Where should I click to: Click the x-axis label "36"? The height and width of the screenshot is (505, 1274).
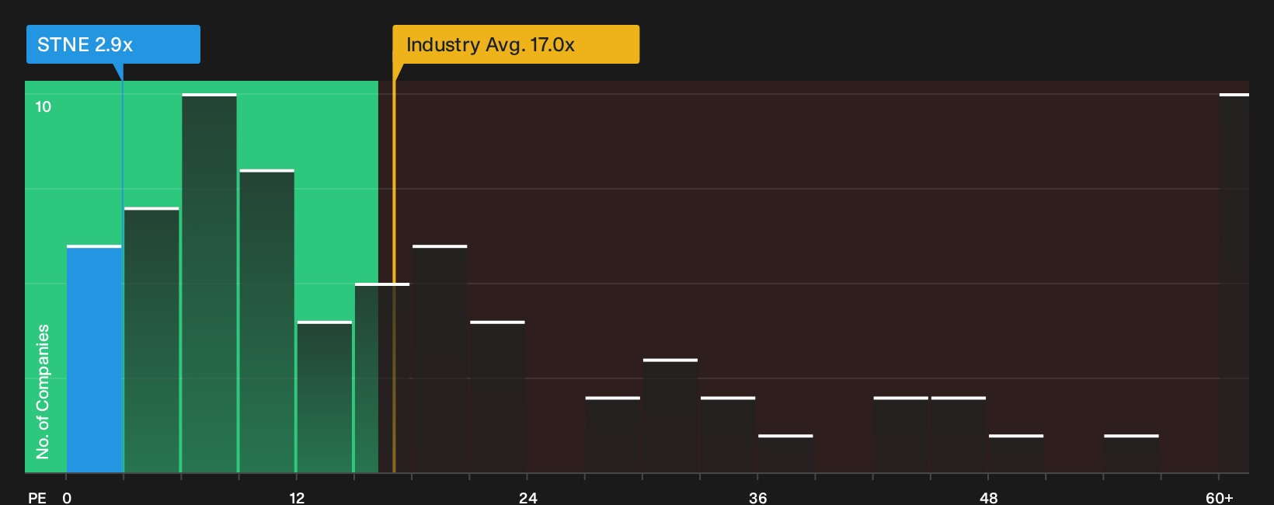tap(757, 497)
